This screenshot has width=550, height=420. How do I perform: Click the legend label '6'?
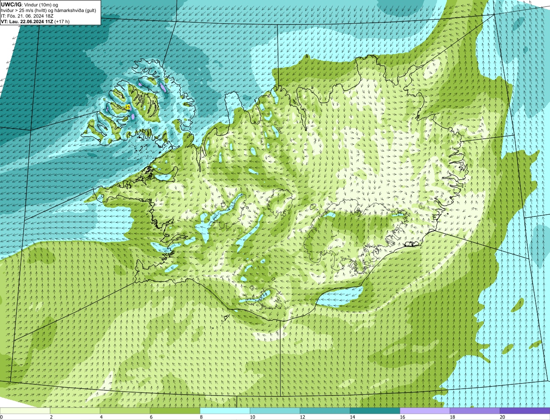[x=151, y=417]
